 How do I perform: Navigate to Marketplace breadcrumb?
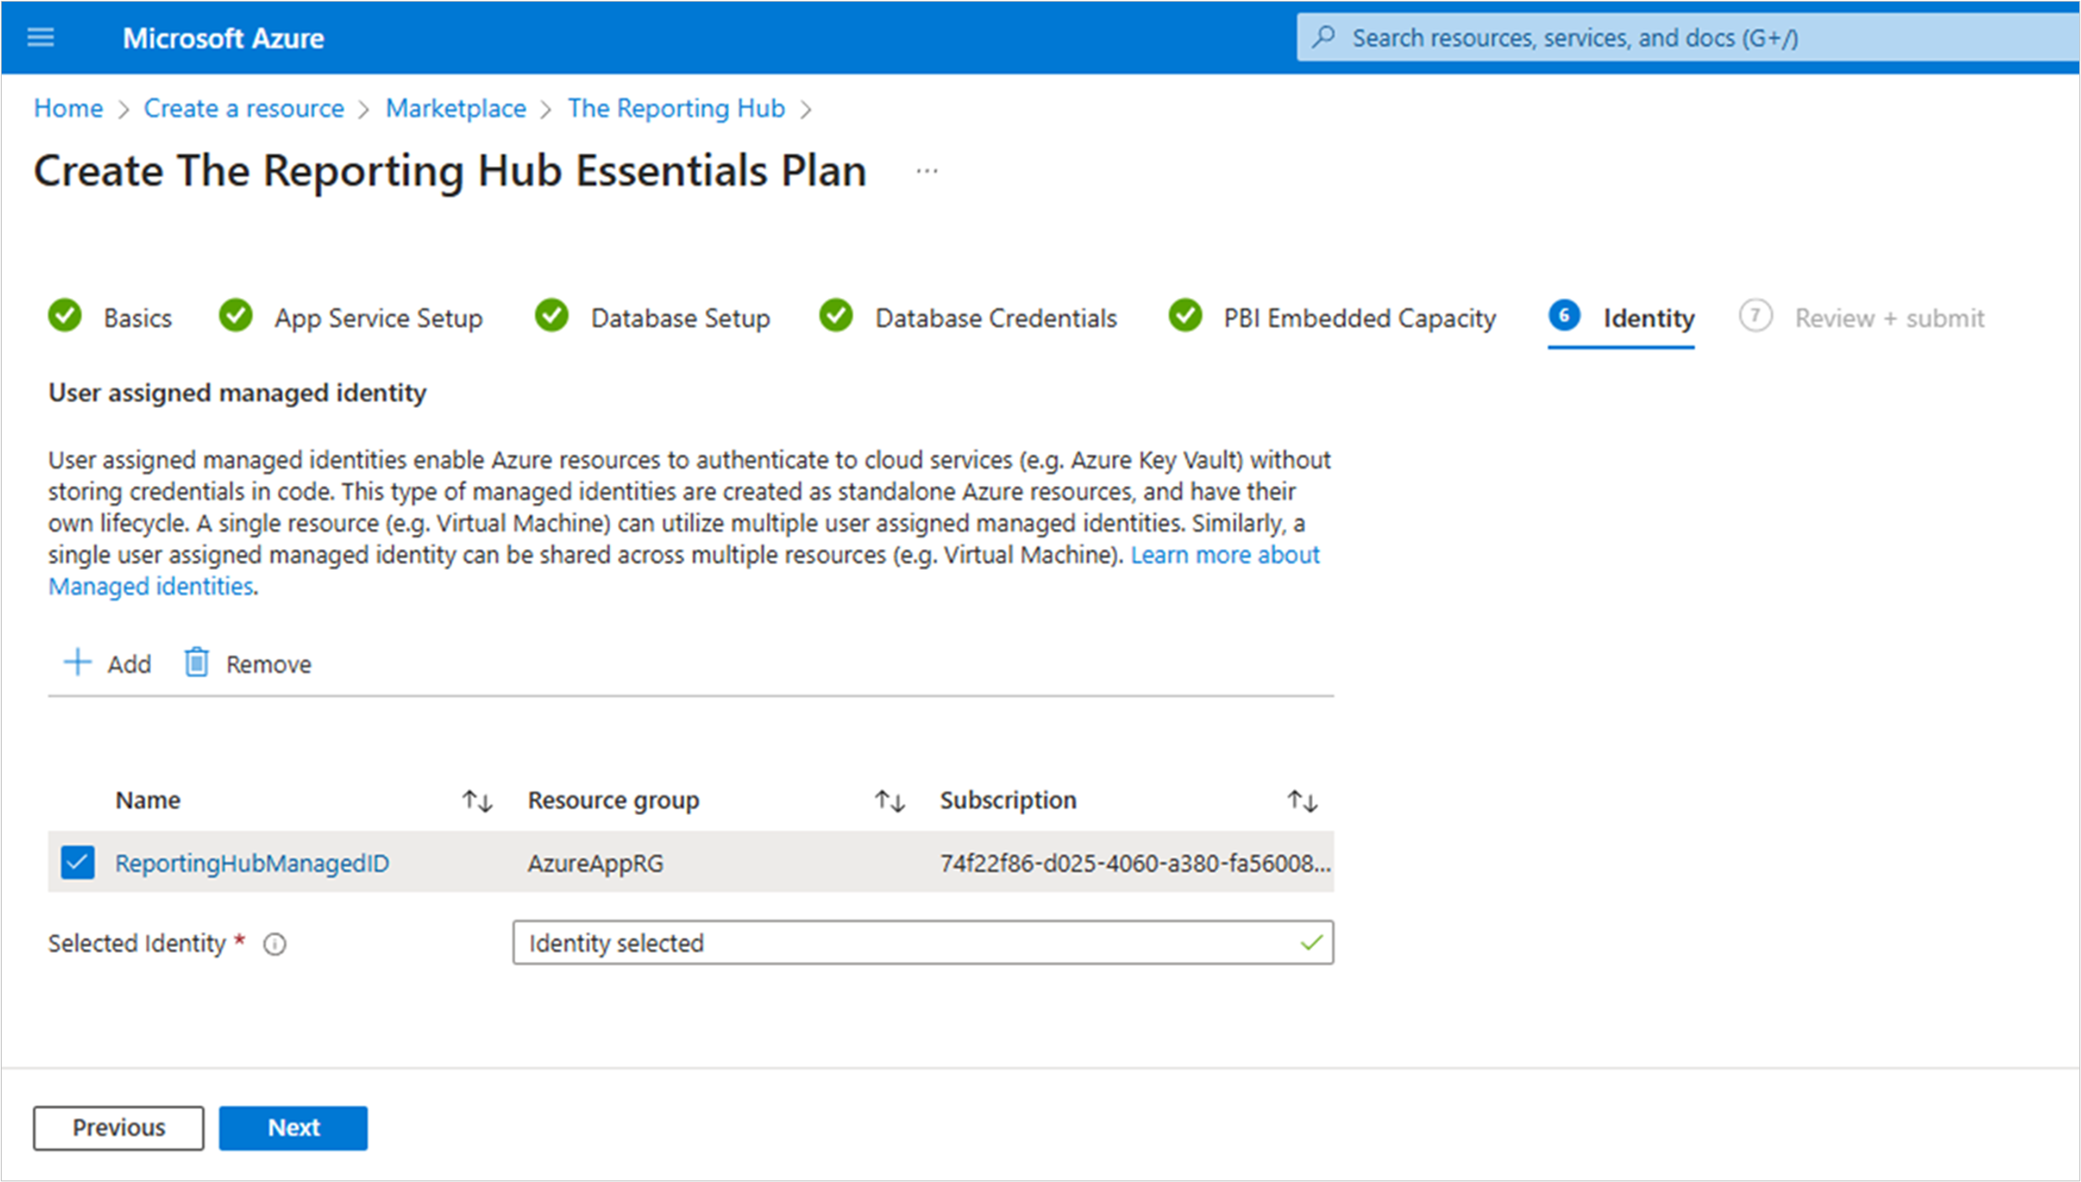[456, 108]
